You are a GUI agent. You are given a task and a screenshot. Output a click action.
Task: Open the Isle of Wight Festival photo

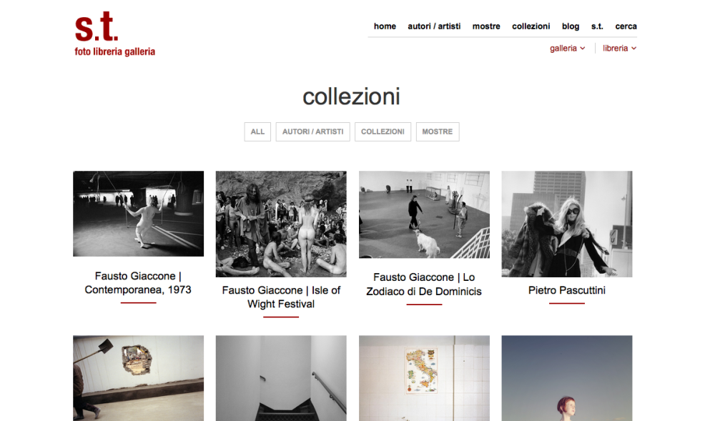(x=281, y=224)
